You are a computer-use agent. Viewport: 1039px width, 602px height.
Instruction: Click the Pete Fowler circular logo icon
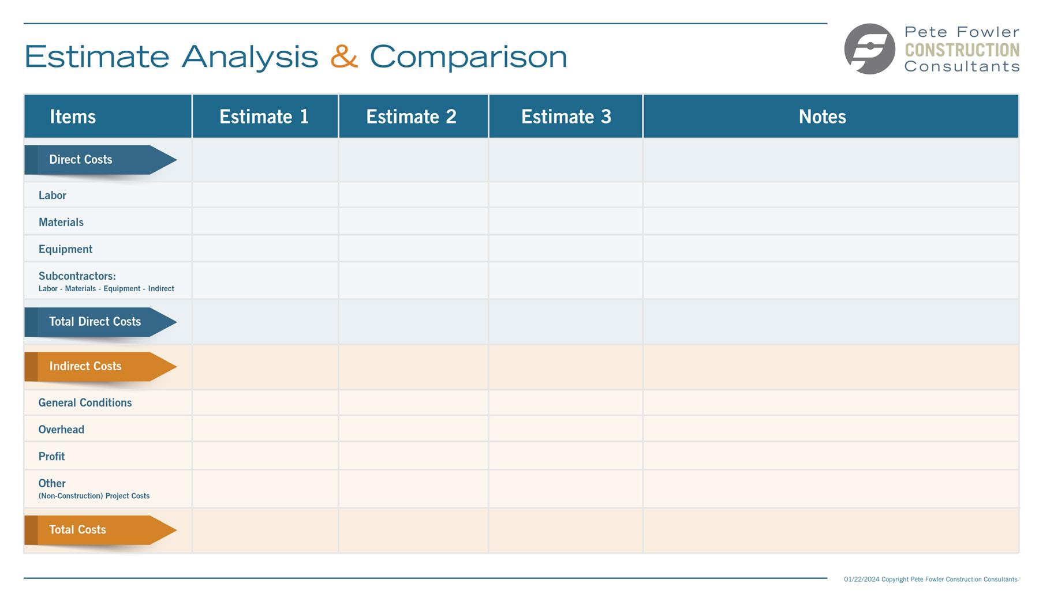[869, 49]
